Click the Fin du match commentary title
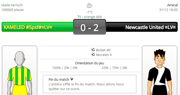Screen dimensions: 180x95 tap(59, 79)
